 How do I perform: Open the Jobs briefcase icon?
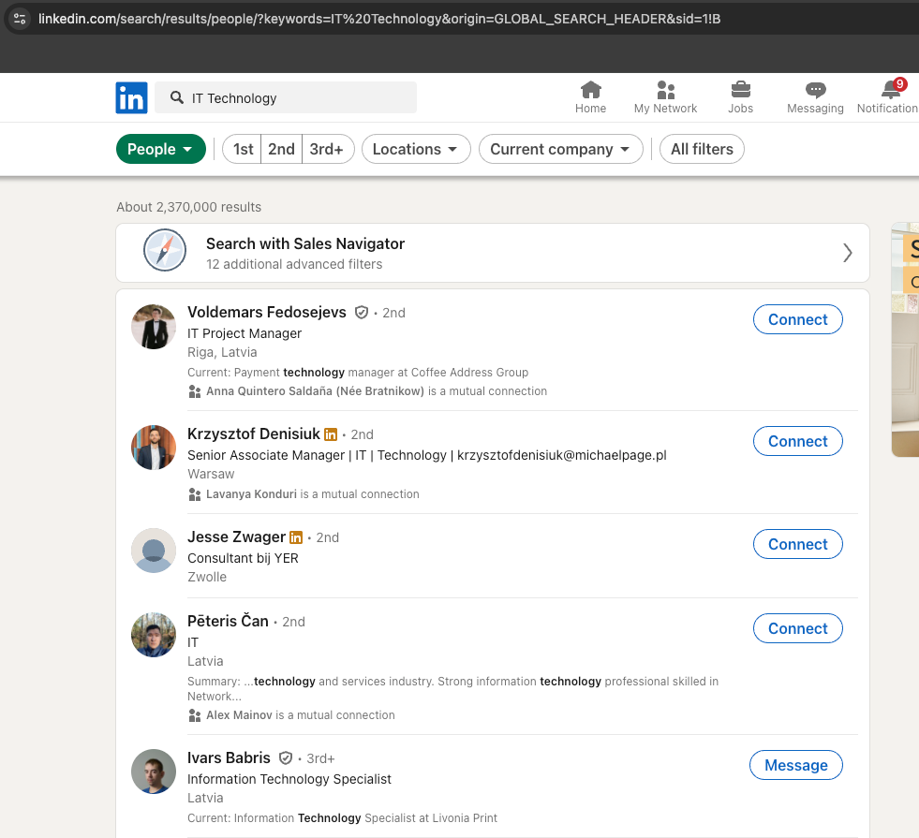(x=740, y=91)
